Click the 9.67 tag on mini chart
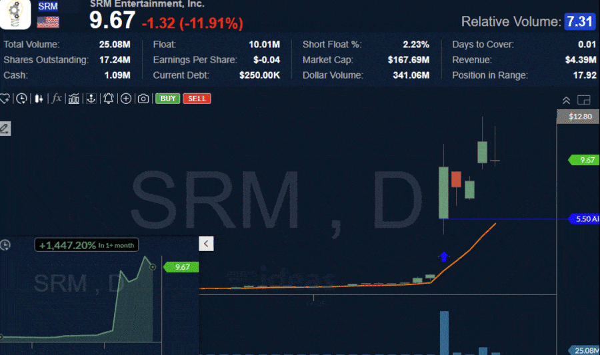Viewport: 600px width, 355px height. (182, 267)
